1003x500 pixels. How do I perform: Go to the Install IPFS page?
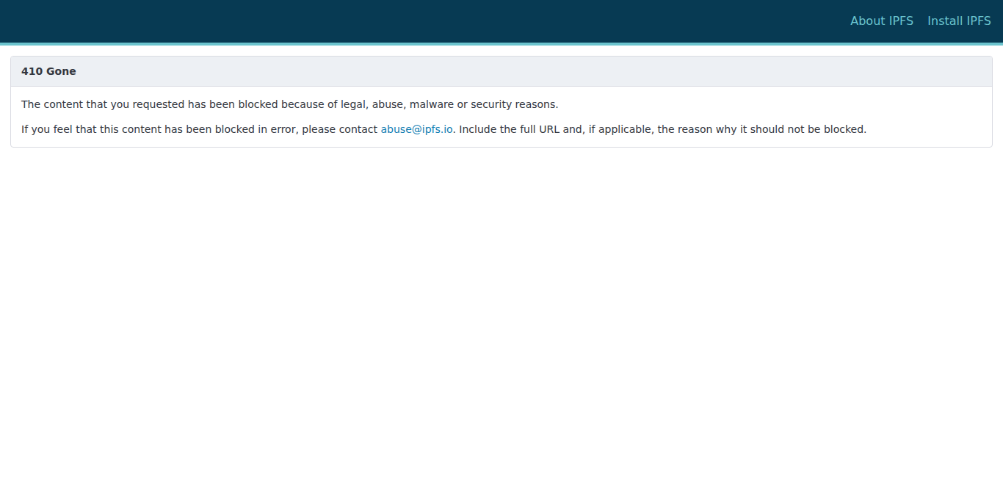(x=959, y=21)
